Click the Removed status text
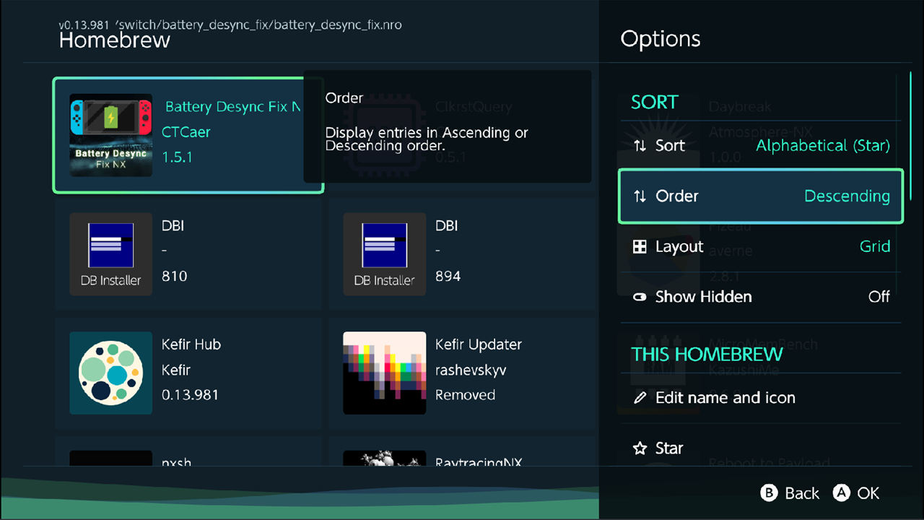The height and width of the screenshot is (520, 924). pyautogui.click(x=466, y=395)
